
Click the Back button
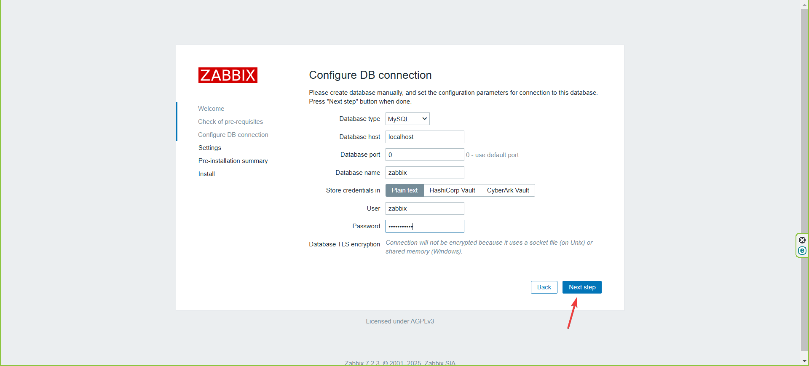(544, 287)
